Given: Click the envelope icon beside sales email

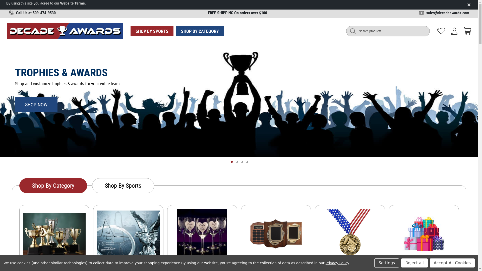Looking at the screenshot, I should tap(421, 13).
